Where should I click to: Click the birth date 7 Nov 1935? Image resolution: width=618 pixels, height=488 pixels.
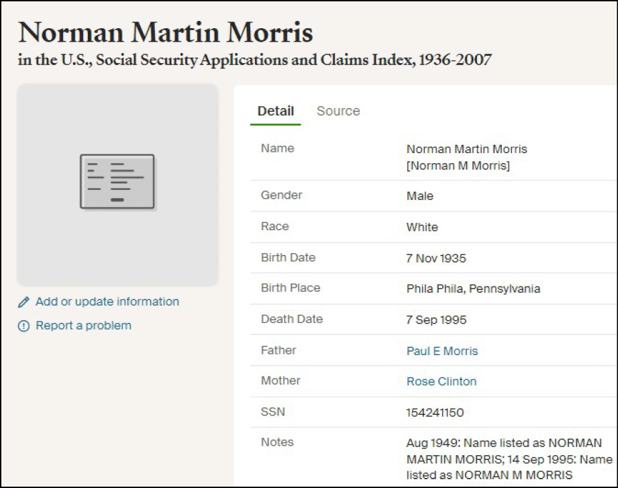tap(436, 258)
